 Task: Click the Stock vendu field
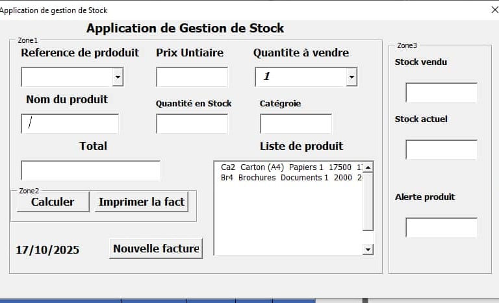[441, 92]
